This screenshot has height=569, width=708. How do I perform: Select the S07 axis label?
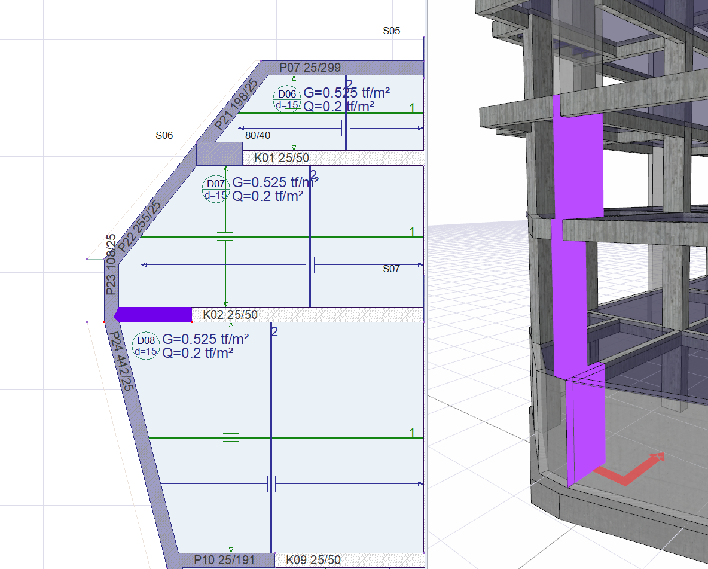pos(391,269)
